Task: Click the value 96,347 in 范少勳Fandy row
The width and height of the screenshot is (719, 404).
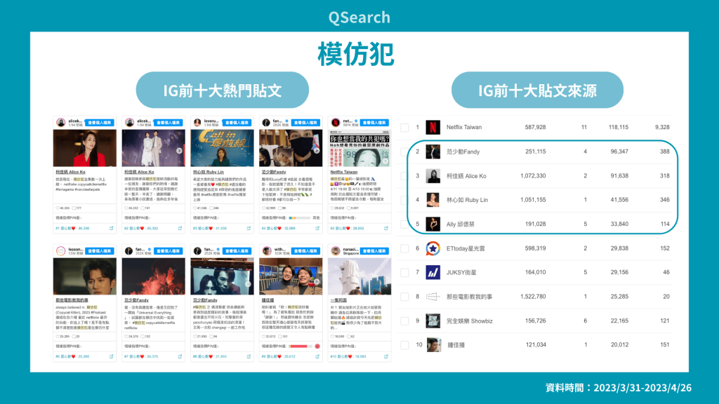Action: (x=619, y=151)
